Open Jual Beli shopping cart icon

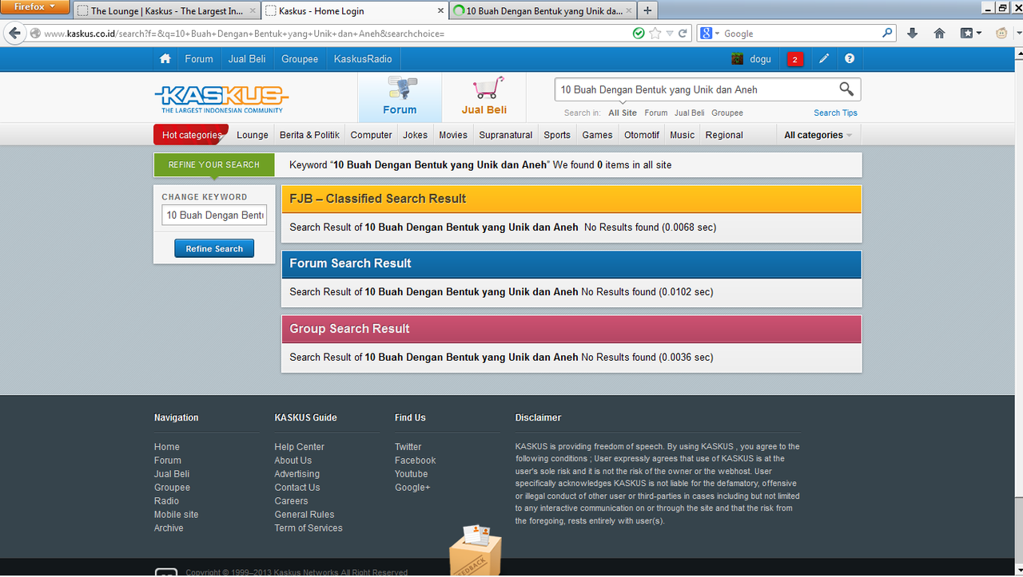pos(484,97)
